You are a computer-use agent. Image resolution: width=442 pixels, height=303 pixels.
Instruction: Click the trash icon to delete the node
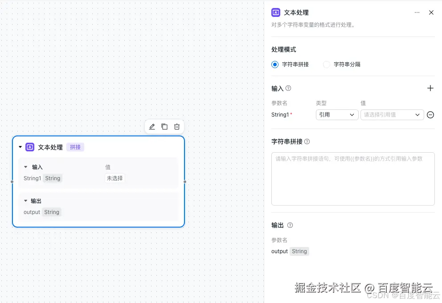click(x=176, y=126)
